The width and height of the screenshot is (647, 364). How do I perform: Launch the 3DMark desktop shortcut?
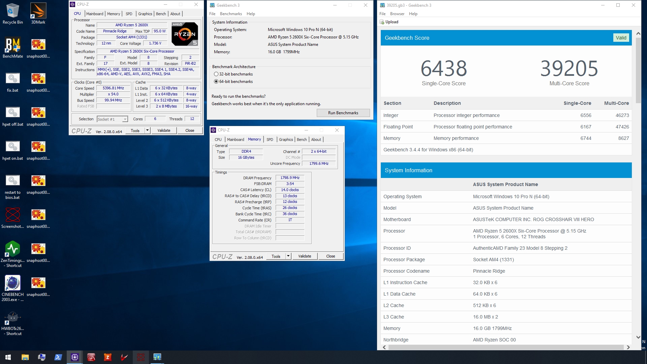pos(38,13)
